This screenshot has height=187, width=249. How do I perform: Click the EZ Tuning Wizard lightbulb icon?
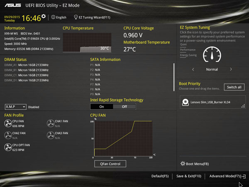coord(76,17)
